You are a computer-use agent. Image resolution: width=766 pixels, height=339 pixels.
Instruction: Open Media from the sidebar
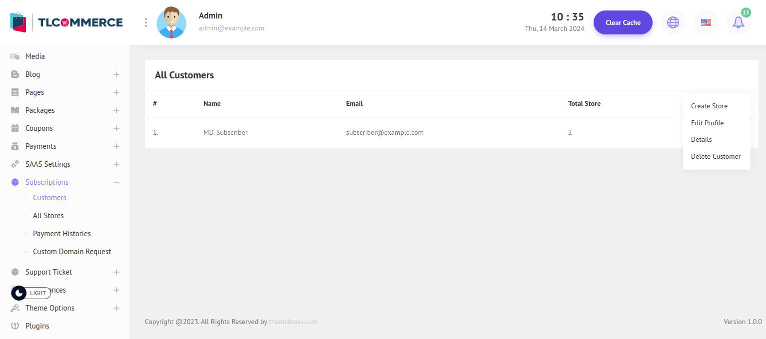click(x=35, y=56)
